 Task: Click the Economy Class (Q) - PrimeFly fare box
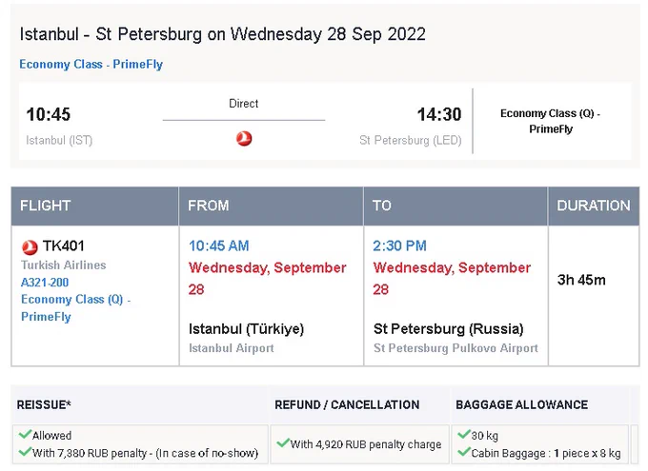point(551,121)
